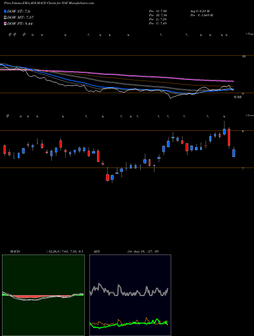This screenshot has width=254, height=336.
Task: Select the 'DOW ST: 7.6' legend text
Action: (x=19, y=12)
